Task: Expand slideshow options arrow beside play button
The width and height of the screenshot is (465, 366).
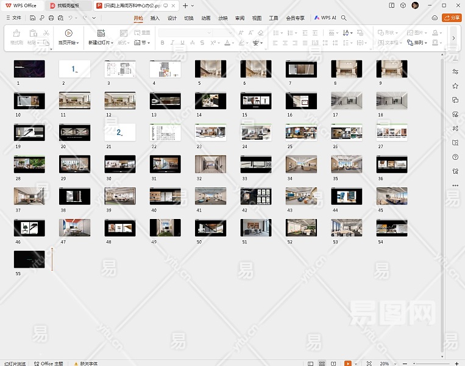Action: click(356, 363)
